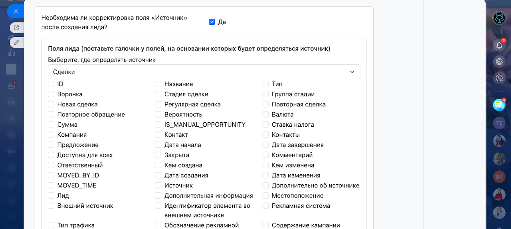The height and width of the screenshot is (229, 511).
Task: Copy link via chain icon
Action: pos(16,42)
